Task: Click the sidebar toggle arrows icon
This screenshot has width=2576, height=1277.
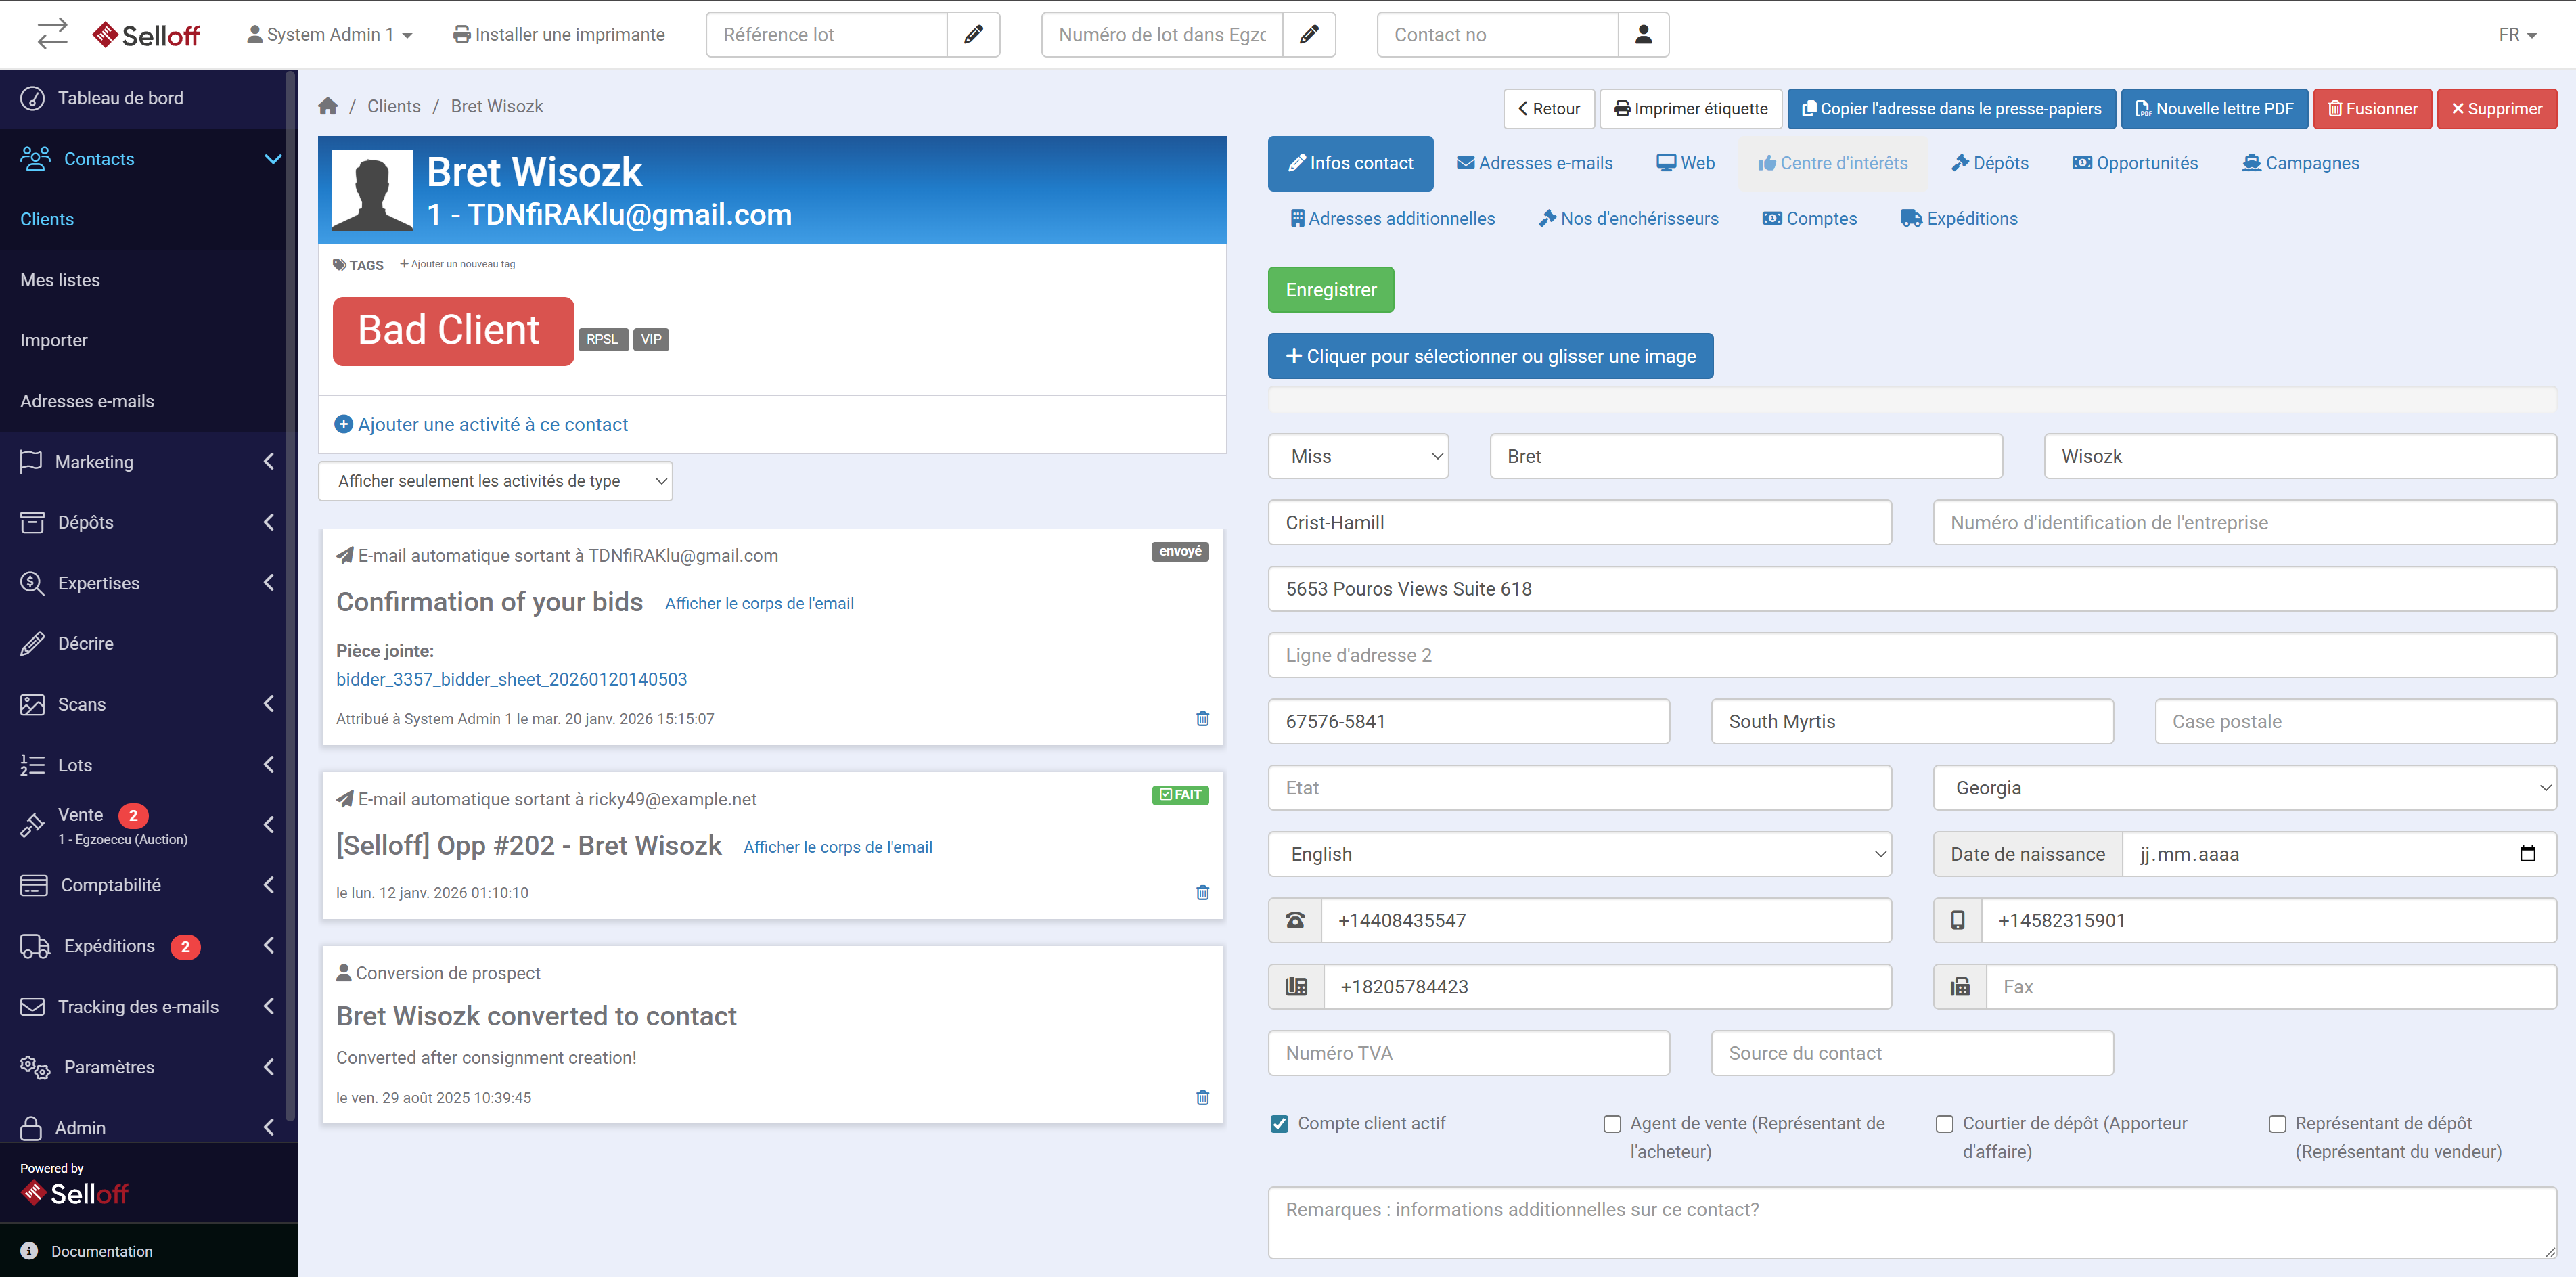Action: [52, 33]
